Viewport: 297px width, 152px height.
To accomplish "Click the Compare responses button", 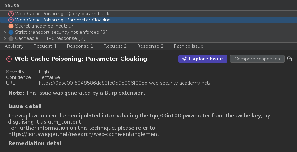I will (x=257, y=59).
